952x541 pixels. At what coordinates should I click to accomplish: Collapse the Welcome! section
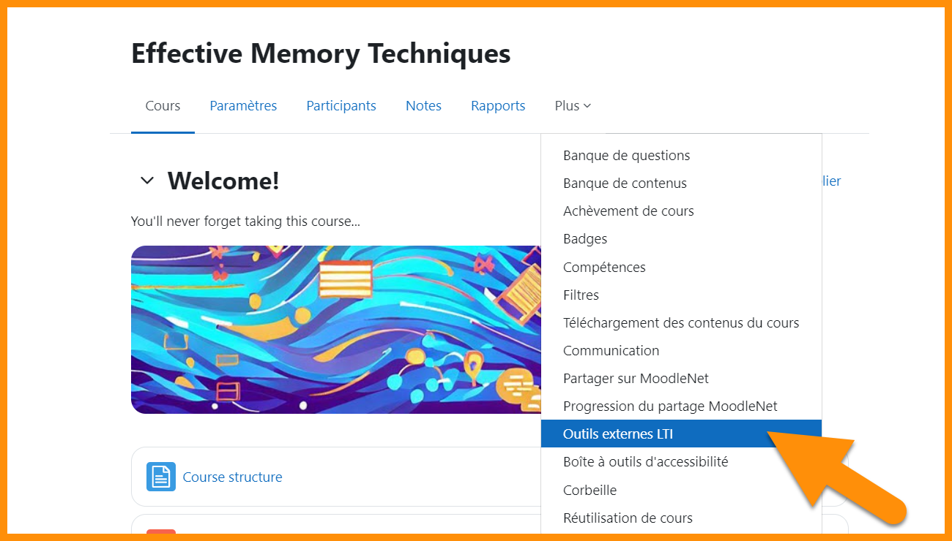point(146,180)
